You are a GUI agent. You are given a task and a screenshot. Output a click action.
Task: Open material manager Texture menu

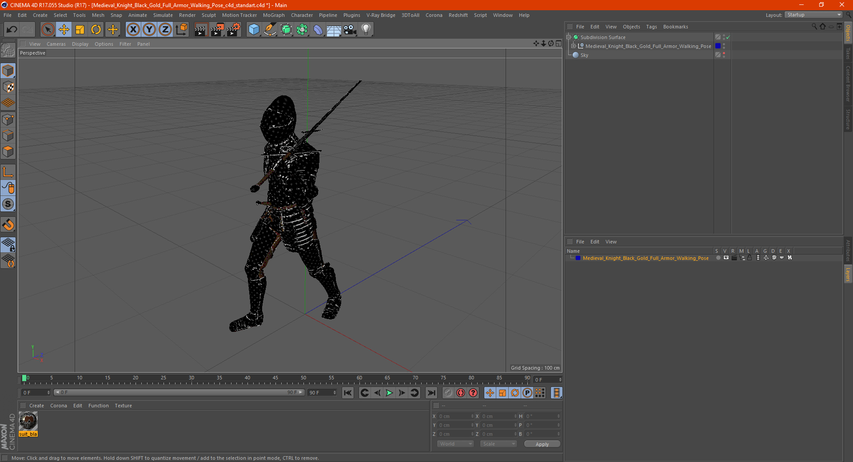click(123, 406)
